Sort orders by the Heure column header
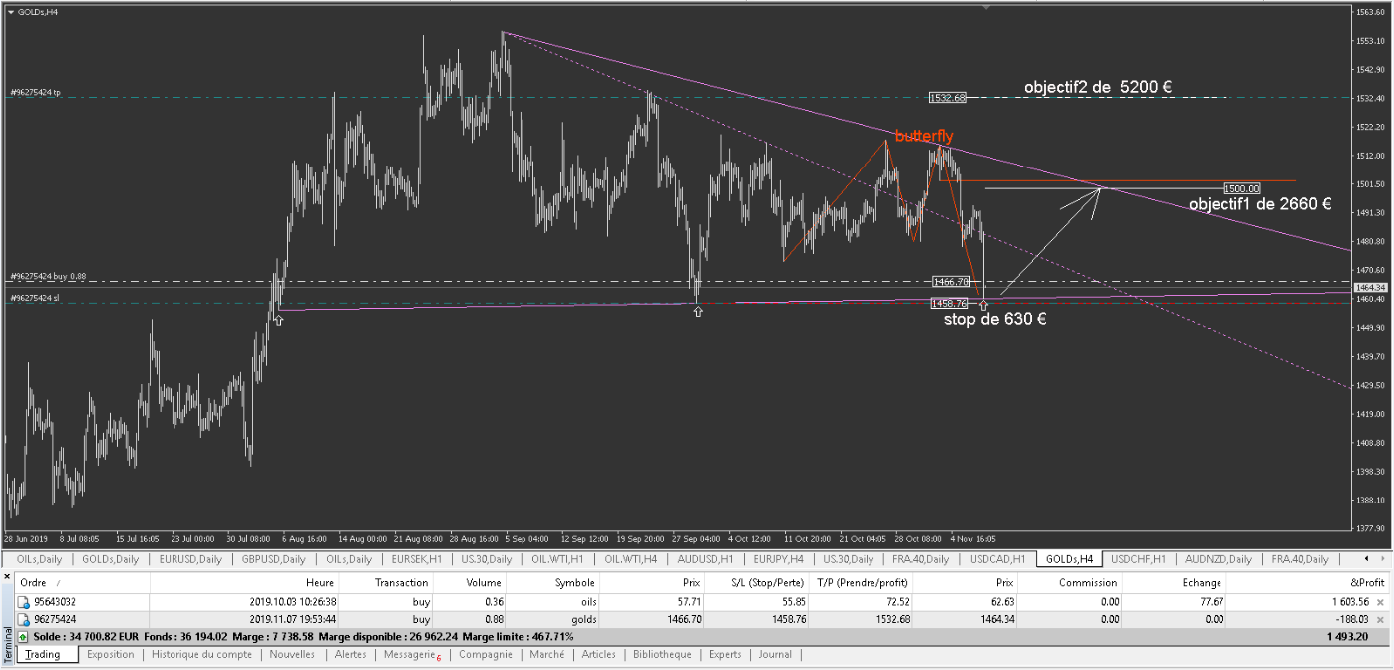The image size is (1394, 670). [x=244, y=583]
